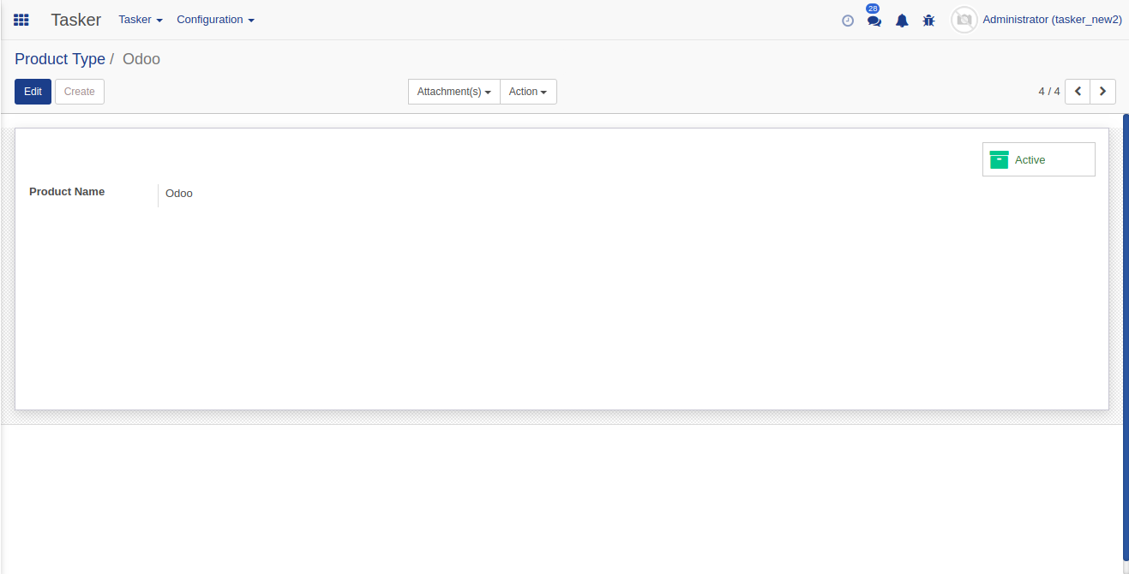Viewport: 1129px width, 574px height.
Task: Click the Tasker app title
Action: click(x=76, y=20)
